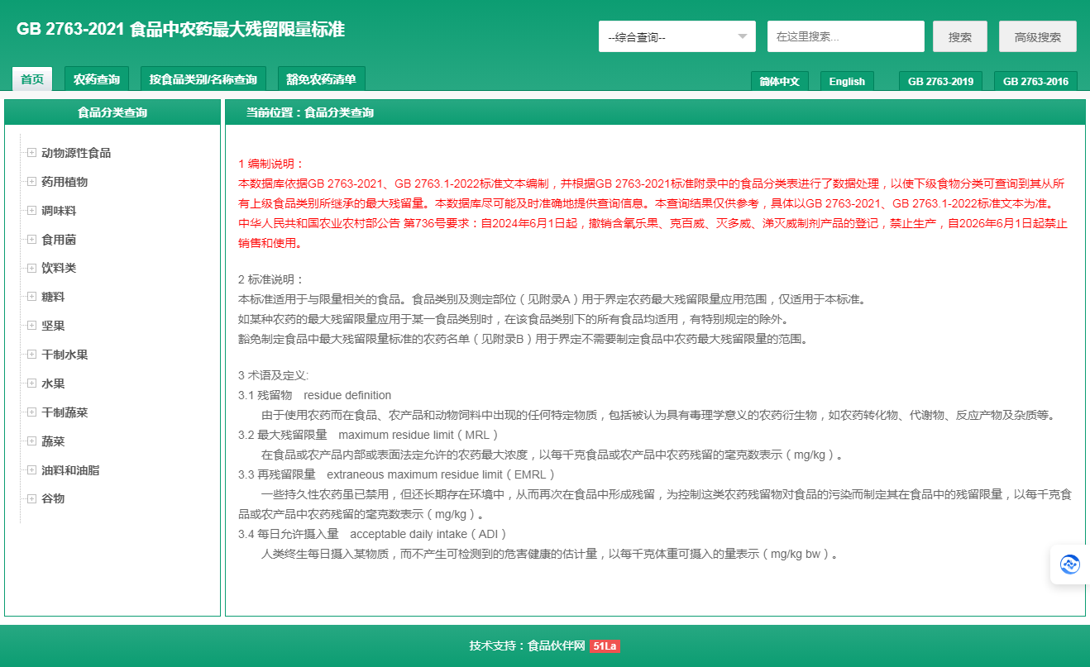Image resolution: width=1090 pixels, height=667 pixels.
Task: Select 饮料类 category label
Action: click(59, 268)
